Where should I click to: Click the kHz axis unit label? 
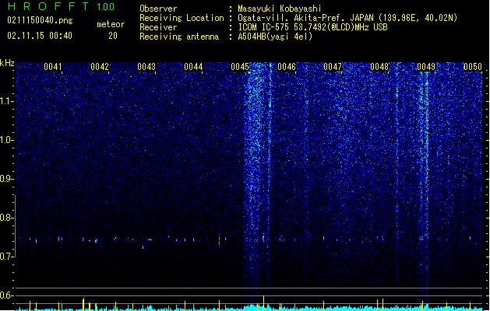(x=7, y=63)
